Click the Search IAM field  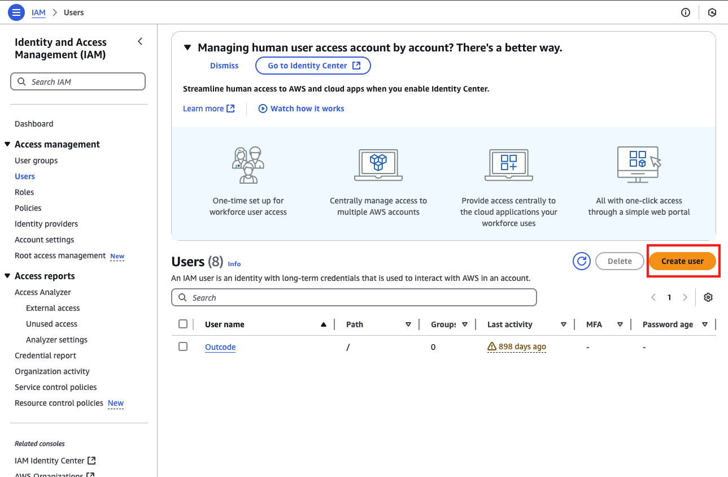[x=78, y=82]
